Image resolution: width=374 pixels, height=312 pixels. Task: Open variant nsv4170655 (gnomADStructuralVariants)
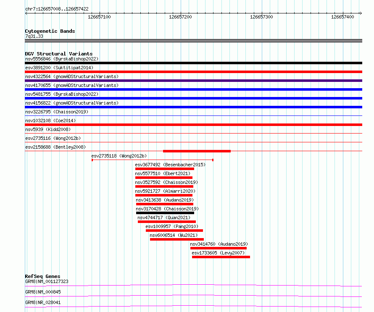[72, 85]
